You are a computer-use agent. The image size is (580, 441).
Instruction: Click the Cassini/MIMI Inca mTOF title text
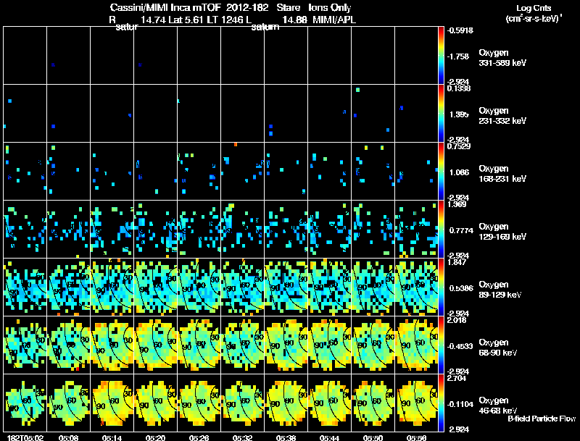click(166, 8)
